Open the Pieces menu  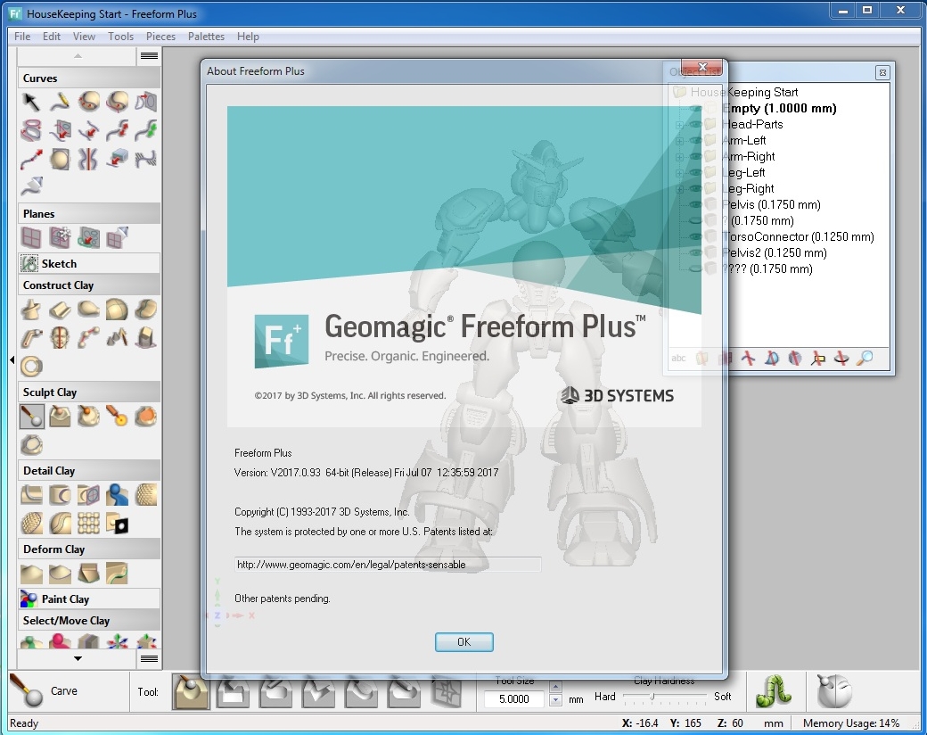(x=160, y=36)
